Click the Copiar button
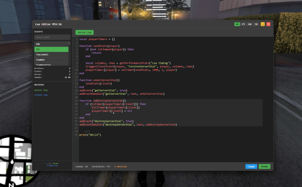The height and width of the screenshot is (187, 302). (x=251, y=167)
